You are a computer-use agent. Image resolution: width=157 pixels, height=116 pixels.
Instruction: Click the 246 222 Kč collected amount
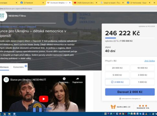pos(122,33)
